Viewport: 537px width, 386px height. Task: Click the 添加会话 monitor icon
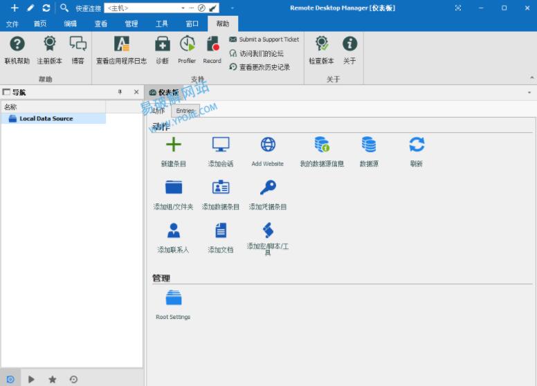tap(221, 145)
